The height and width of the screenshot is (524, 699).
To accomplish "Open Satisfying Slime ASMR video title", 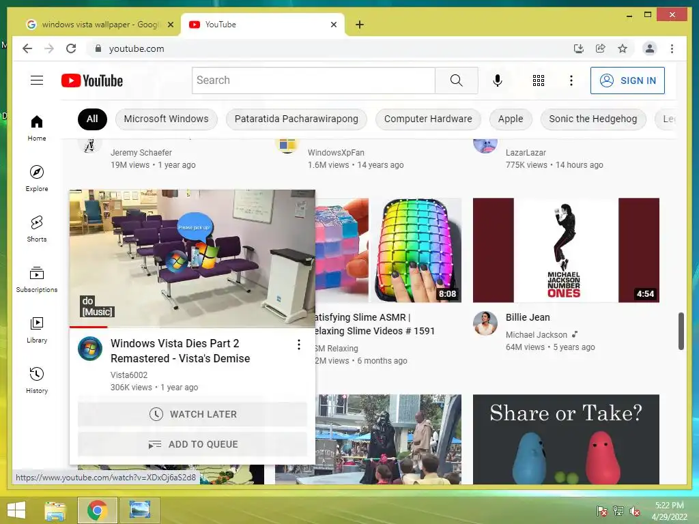I will pyautogui.click(x=373, y=324).
